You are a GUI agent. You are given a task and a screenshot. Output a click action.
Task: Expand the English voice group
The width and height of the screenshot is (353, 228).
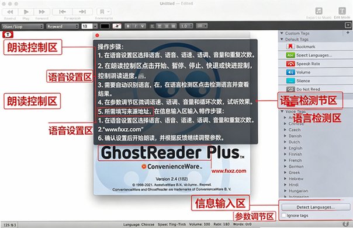click(285, 148)
